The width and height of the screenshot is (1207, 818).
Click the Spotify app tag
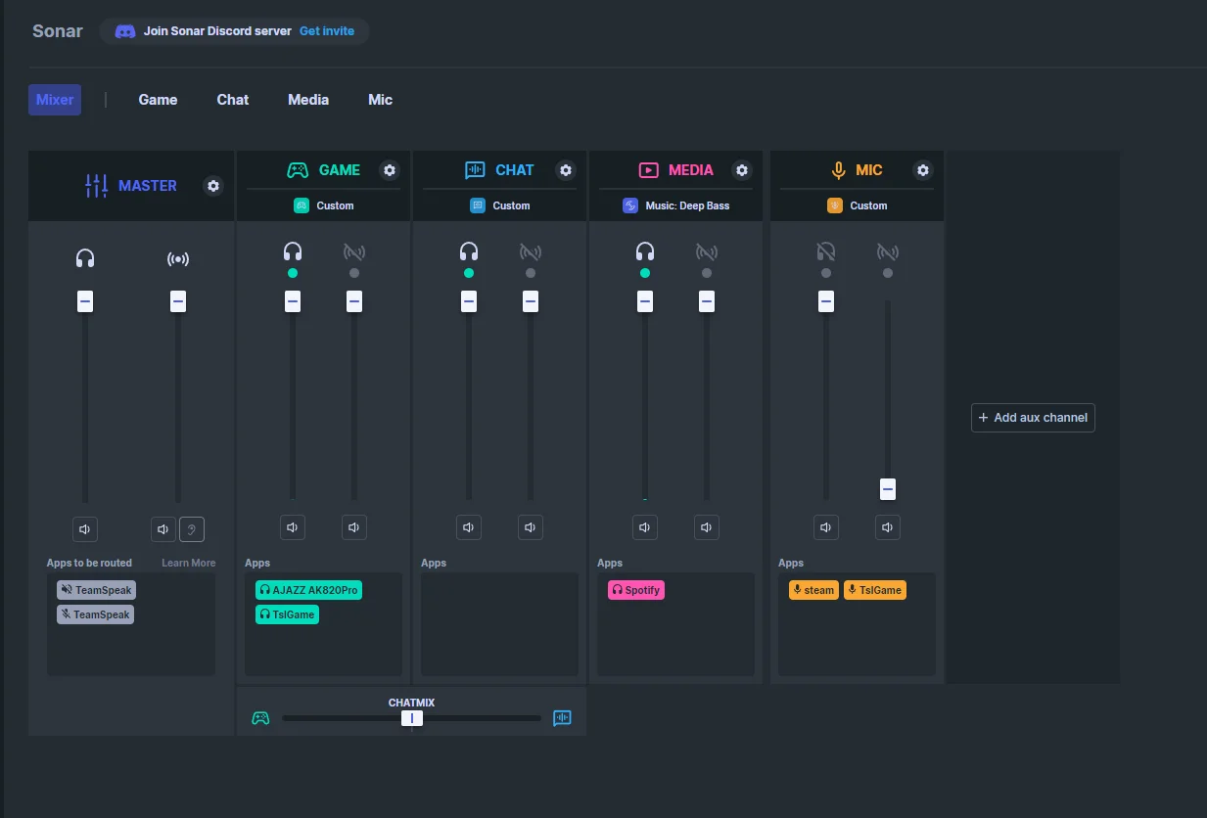pos(635,590)
